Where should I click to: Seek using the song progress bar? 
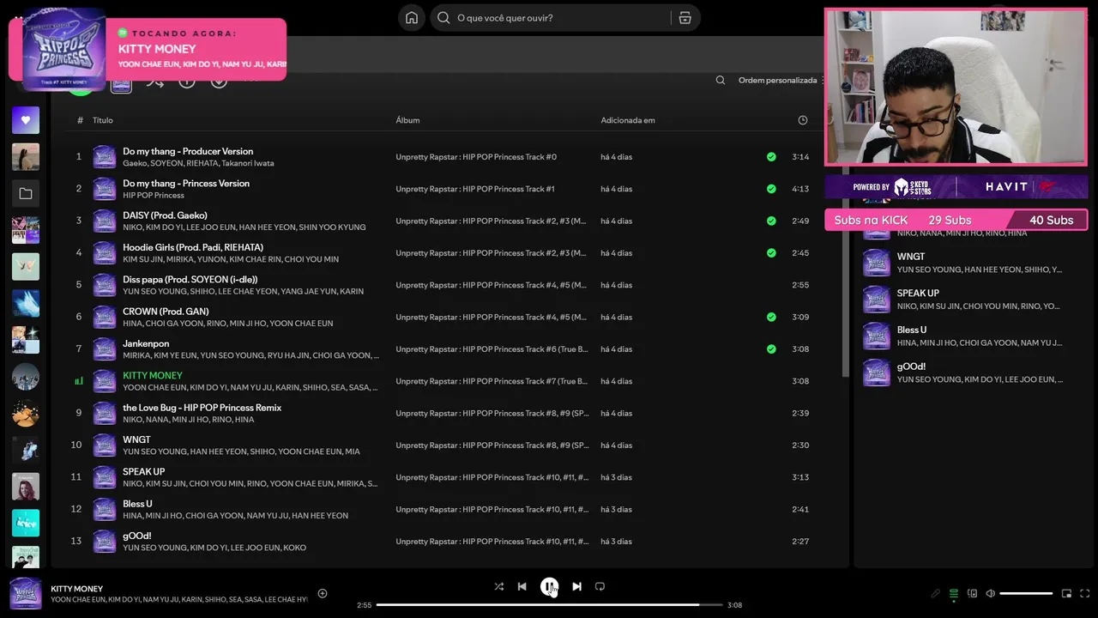tap(549, 605)
